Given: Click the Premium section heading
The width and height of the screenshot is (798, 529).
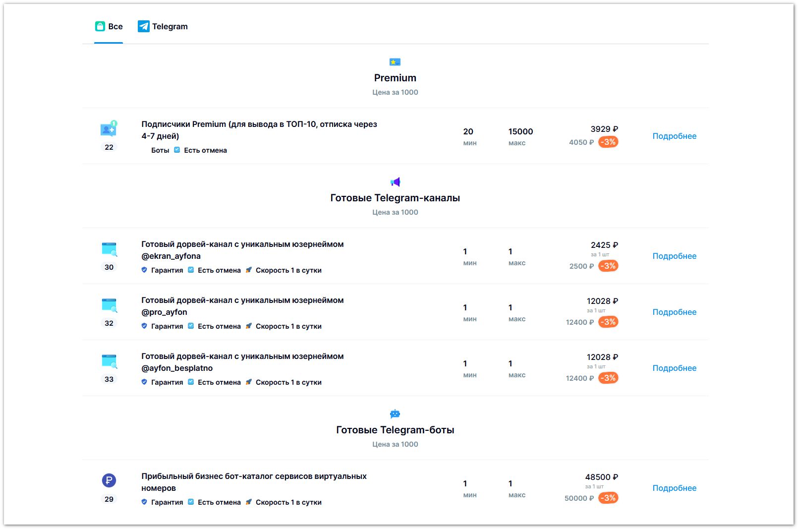Looking at the screenshot, I should tap(395, 78).
